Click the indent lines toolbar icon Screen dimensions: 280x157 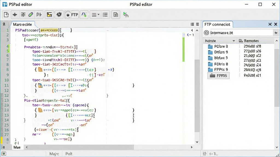[x=23, y=15]
